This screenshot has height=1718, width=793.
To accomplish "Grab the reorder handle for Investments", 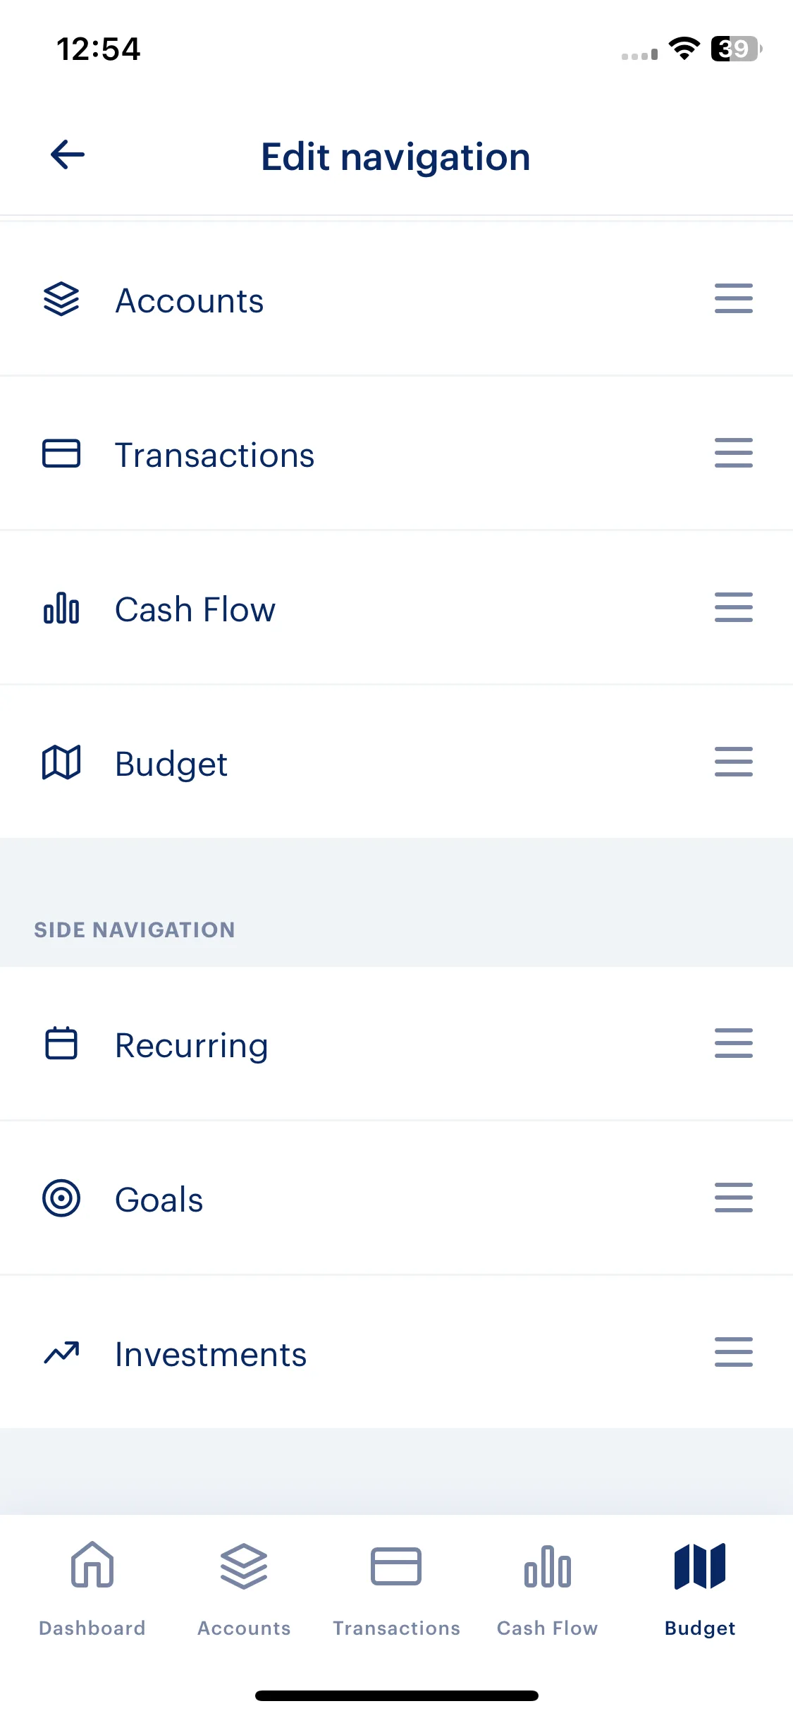I will (734, 1352).
